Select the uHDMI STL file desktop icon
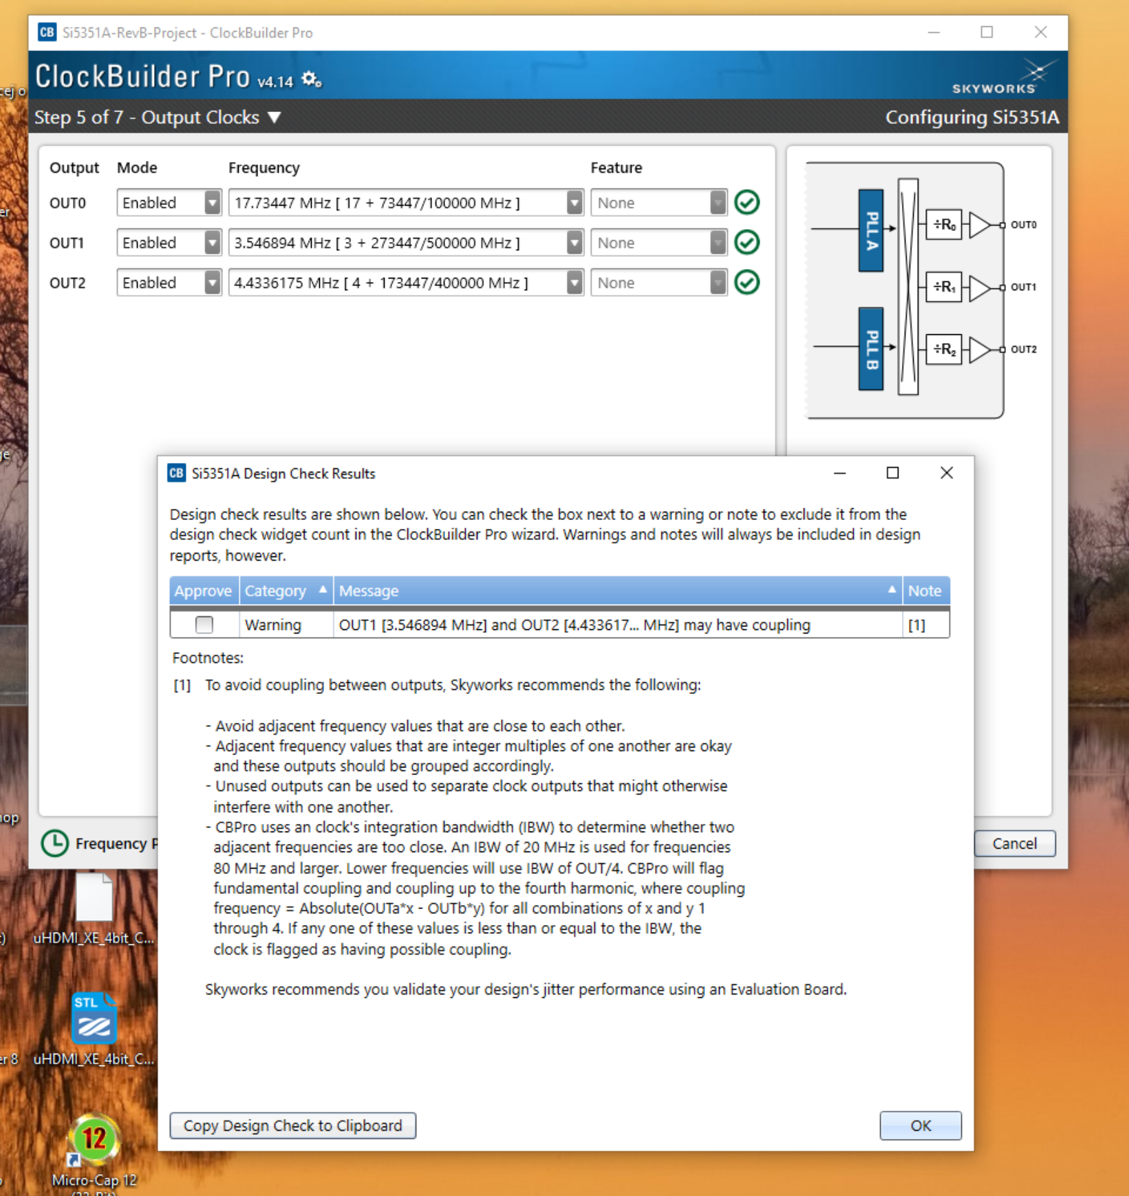The image size is (1129, 1196). click(94, 1020)
